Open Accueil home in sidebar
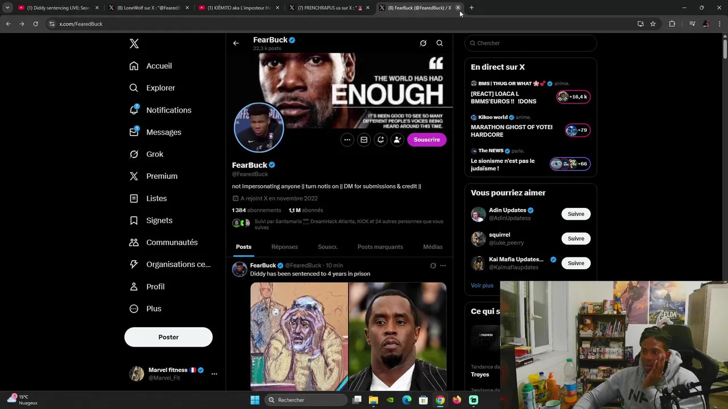The image size is (728, 409). coord(151,66)
